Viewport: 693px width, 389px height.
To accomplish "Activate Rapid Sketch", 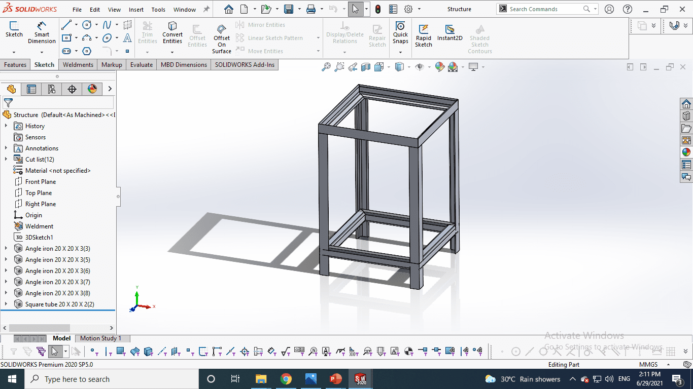I will tap(424, 35).
